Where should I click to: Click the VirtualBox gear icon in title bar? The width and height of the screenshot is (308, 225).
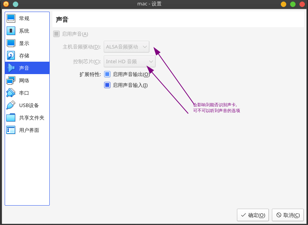(6, 4)
